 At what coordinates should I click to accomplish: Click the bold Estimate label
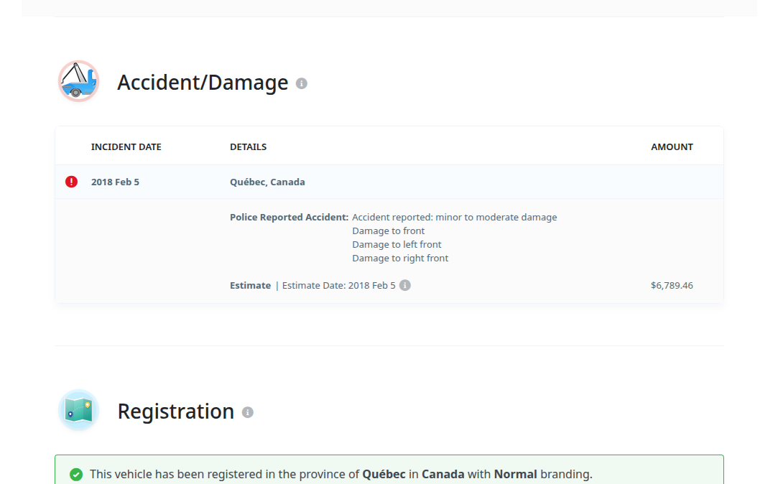click(x=250, y=285)
